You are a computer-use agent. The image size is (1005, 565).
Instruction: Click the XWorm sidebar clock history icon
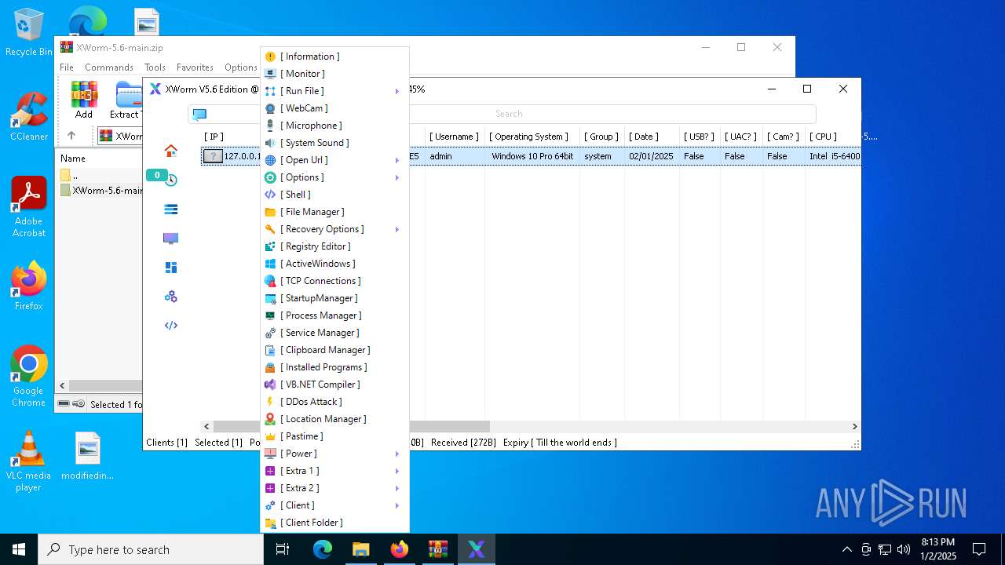point(170,180)
